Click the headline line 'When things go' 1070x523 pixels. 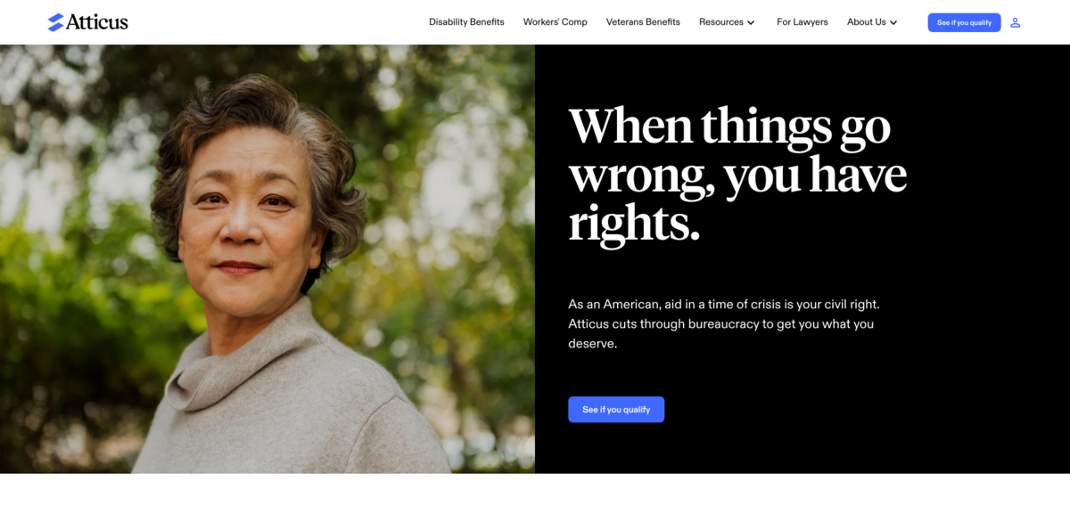[729, 127]
